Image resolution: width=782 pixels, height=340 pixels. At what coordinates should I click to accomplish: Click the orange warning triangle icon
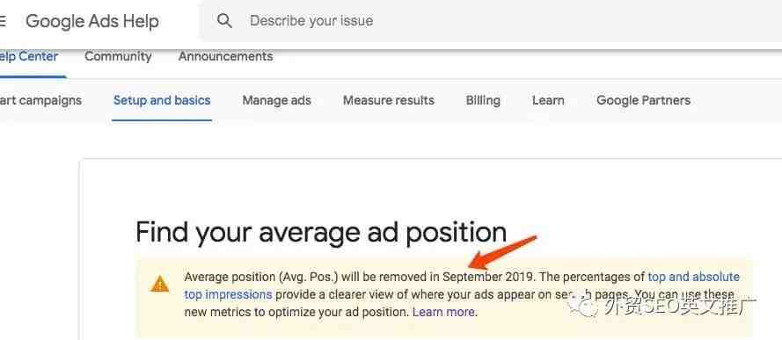click(159, 285)
